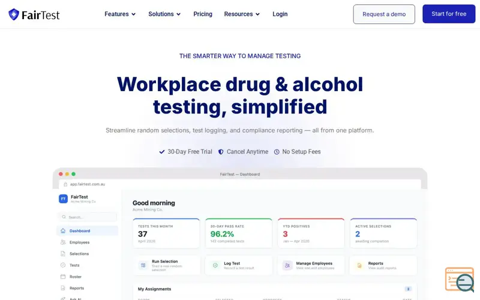Click the No Setup Fees clock icon

[x=277, y=152]
